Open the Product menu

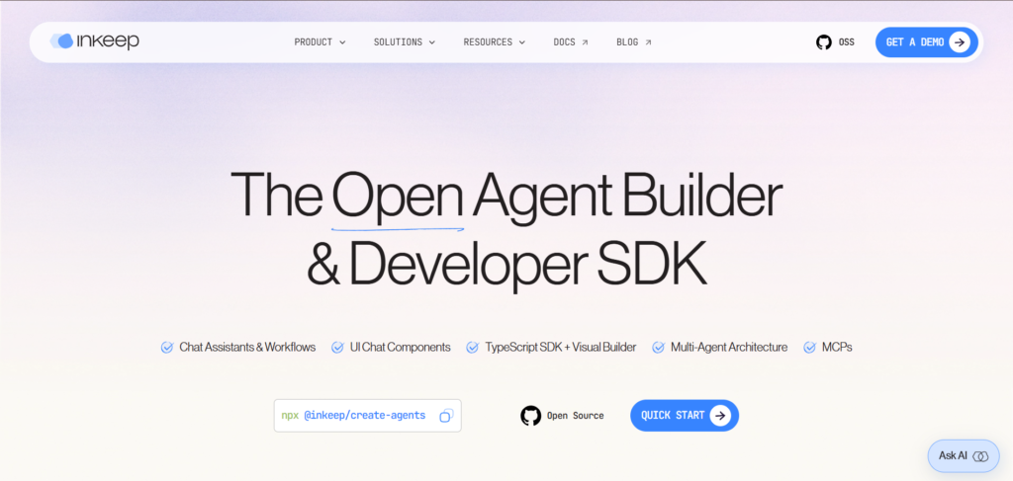pyautogui.click(x=320, y=42)
